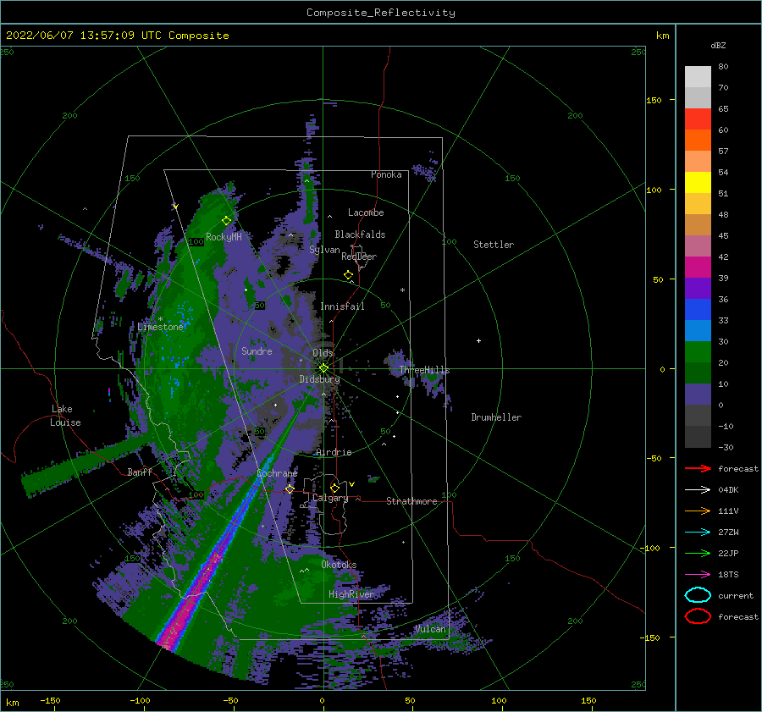Pick the light gray 80 dBZ swatch
This screenshot has height=712, width=762.
tap(698, 77)
